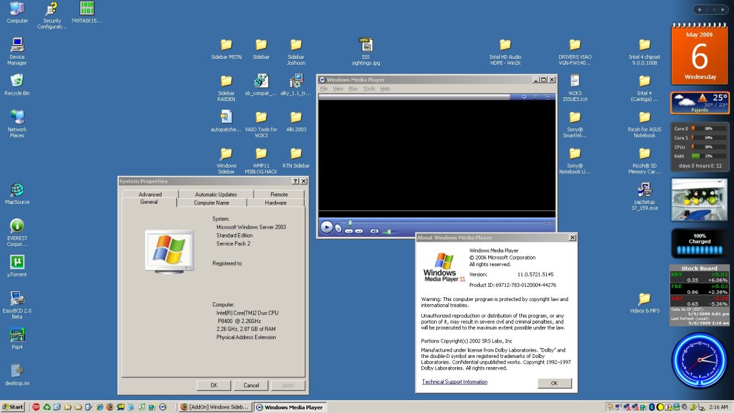Viewport: 734px width, 413px height.
Task: Open the Alki 2003 folder
Action: pyautogui.click(x=296, y=121)
